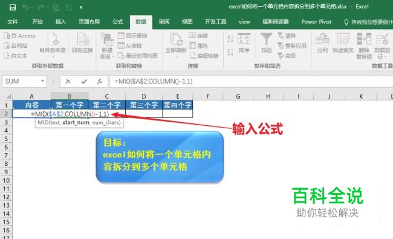The width and height of the screenshot is (393, 239).
Task: Select the 数据 ribbon tab
Action: 141,22
